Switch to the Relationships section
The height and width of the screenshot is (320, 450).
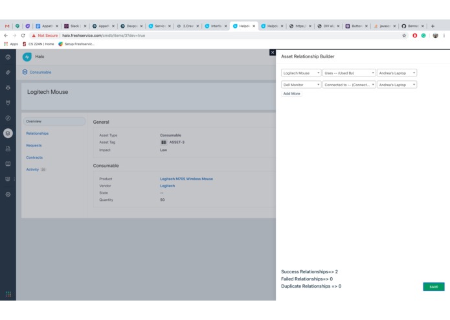tap(38, 133)
